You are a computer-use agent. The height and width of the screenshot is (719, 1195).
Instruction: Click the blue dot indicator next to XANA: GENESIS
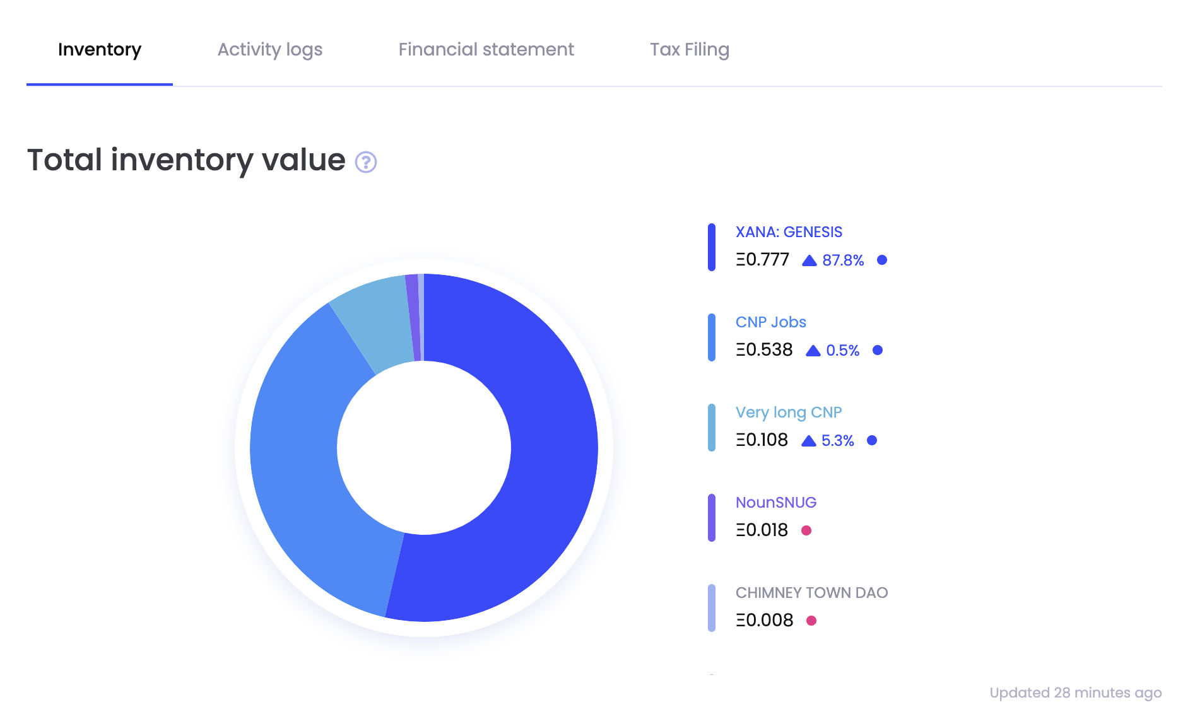[881, 259]
